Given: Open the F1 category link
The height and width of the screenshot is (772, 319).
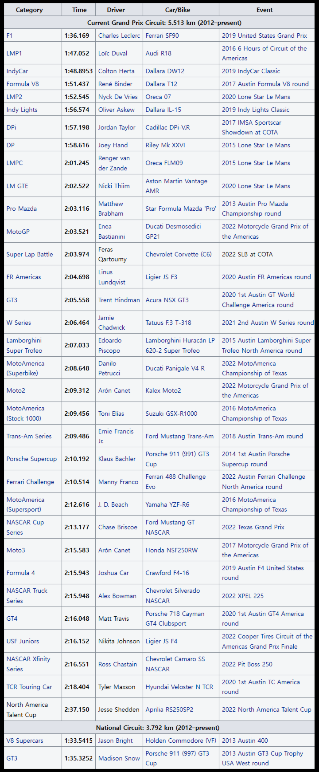Looking at the screenshot, I should coord(10,35).
